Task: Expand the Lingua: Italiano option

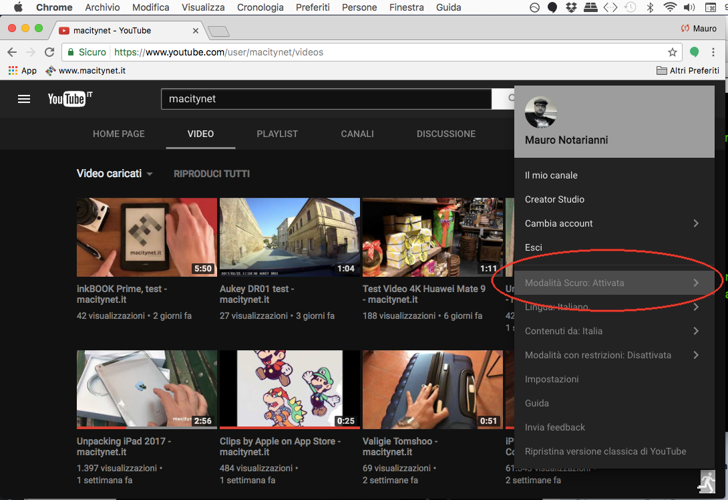Action: click(x=614, y=307)
